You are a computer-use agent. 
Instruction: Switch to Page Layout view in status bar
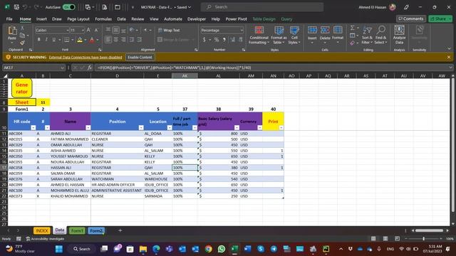click(385, 239)
